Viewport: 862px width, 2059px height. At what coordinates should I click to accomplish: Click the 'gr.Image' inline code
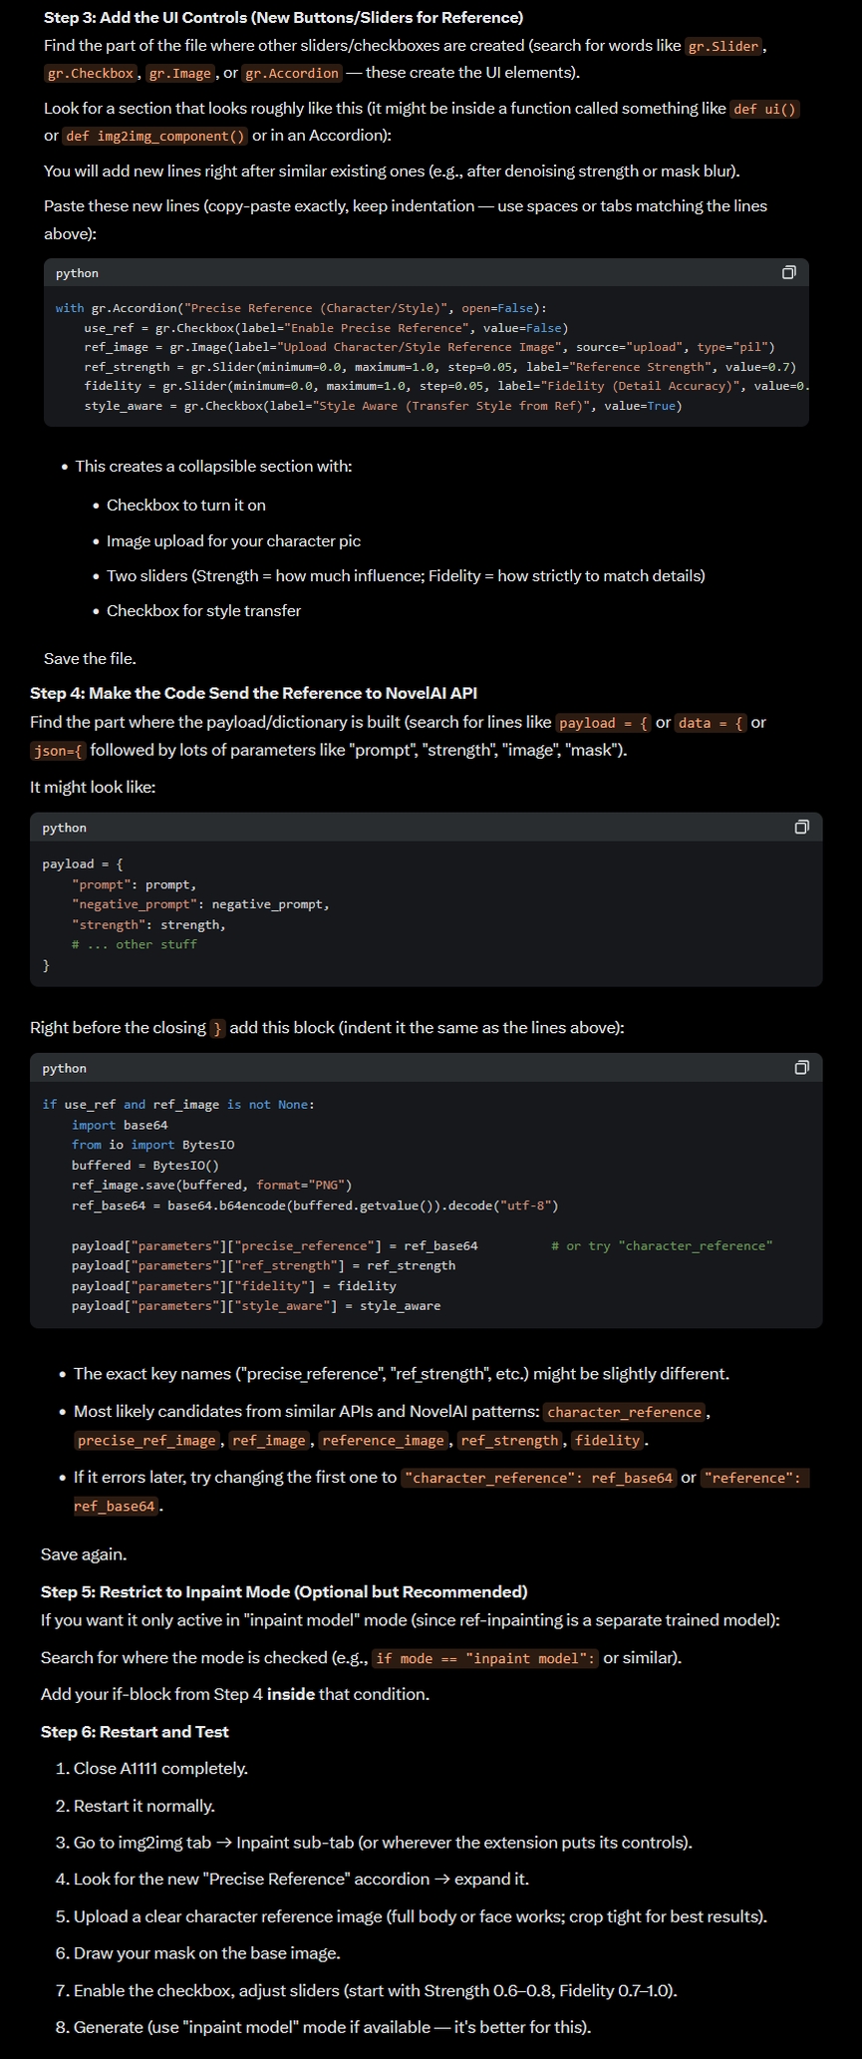tap(179, 73)
